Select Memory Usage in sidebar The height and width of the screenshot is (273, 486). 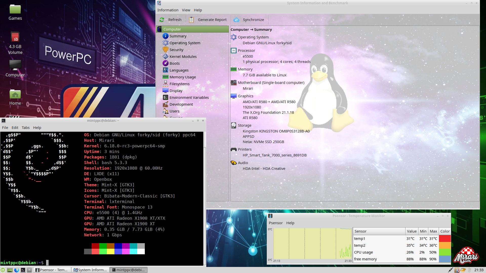point(183,77)
